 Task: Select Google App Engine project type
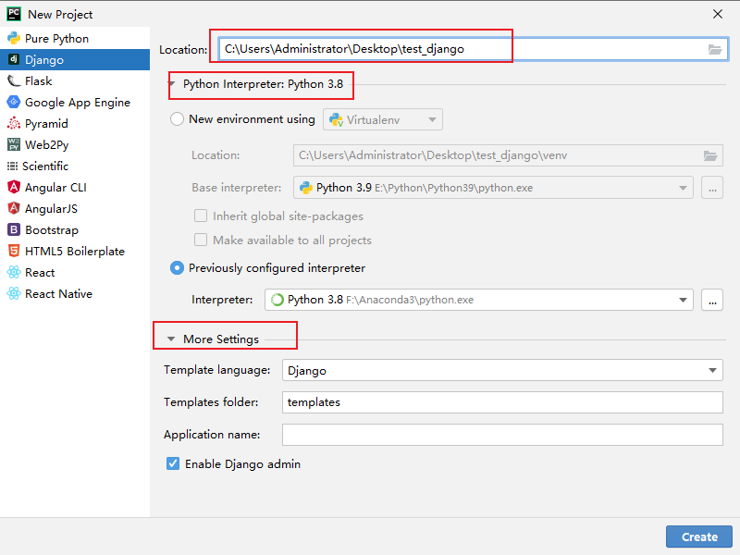(x=75, y=102)
